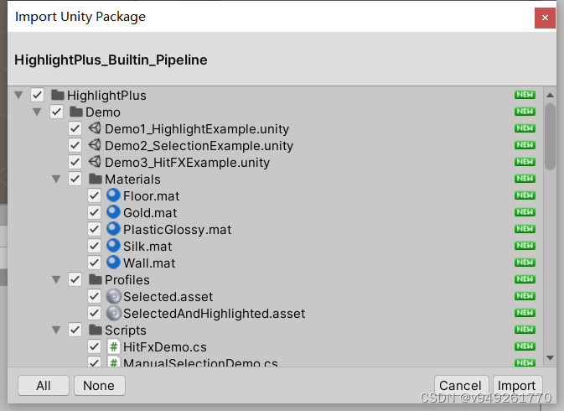The height and width of the screenshot is (411, 564).
Task: Select all package items with All
Action: click(x=44, y=386)
